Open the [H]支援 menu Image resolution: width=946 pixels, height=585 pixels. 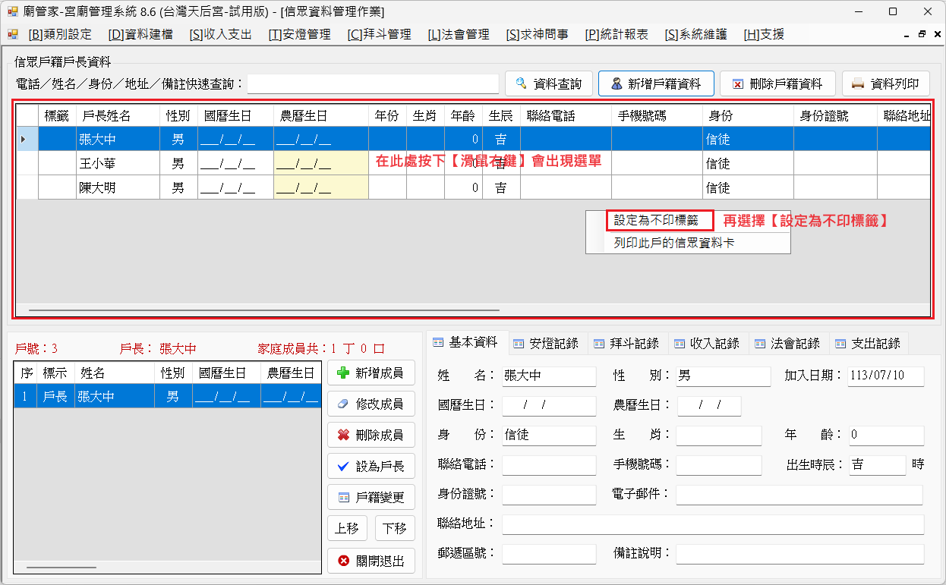pos(764,34)
